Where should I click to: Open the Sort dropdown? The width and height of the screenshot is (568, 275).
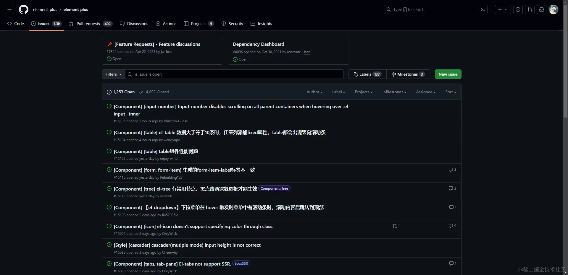[x=451, y=92]
